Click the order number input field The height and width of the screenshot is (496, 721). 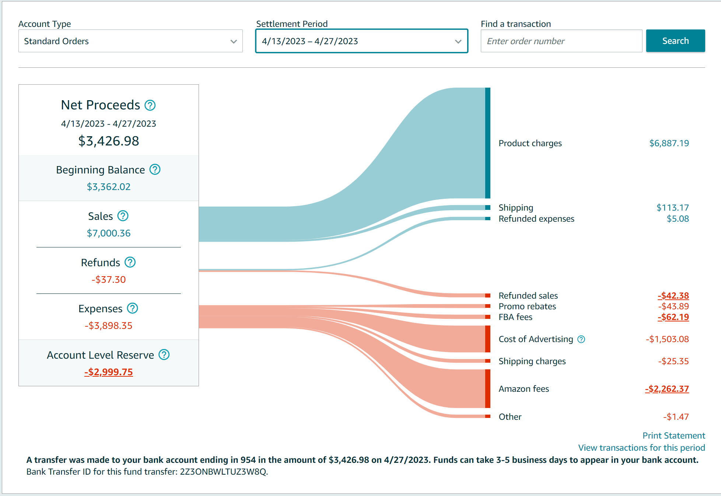click(561, 41)
